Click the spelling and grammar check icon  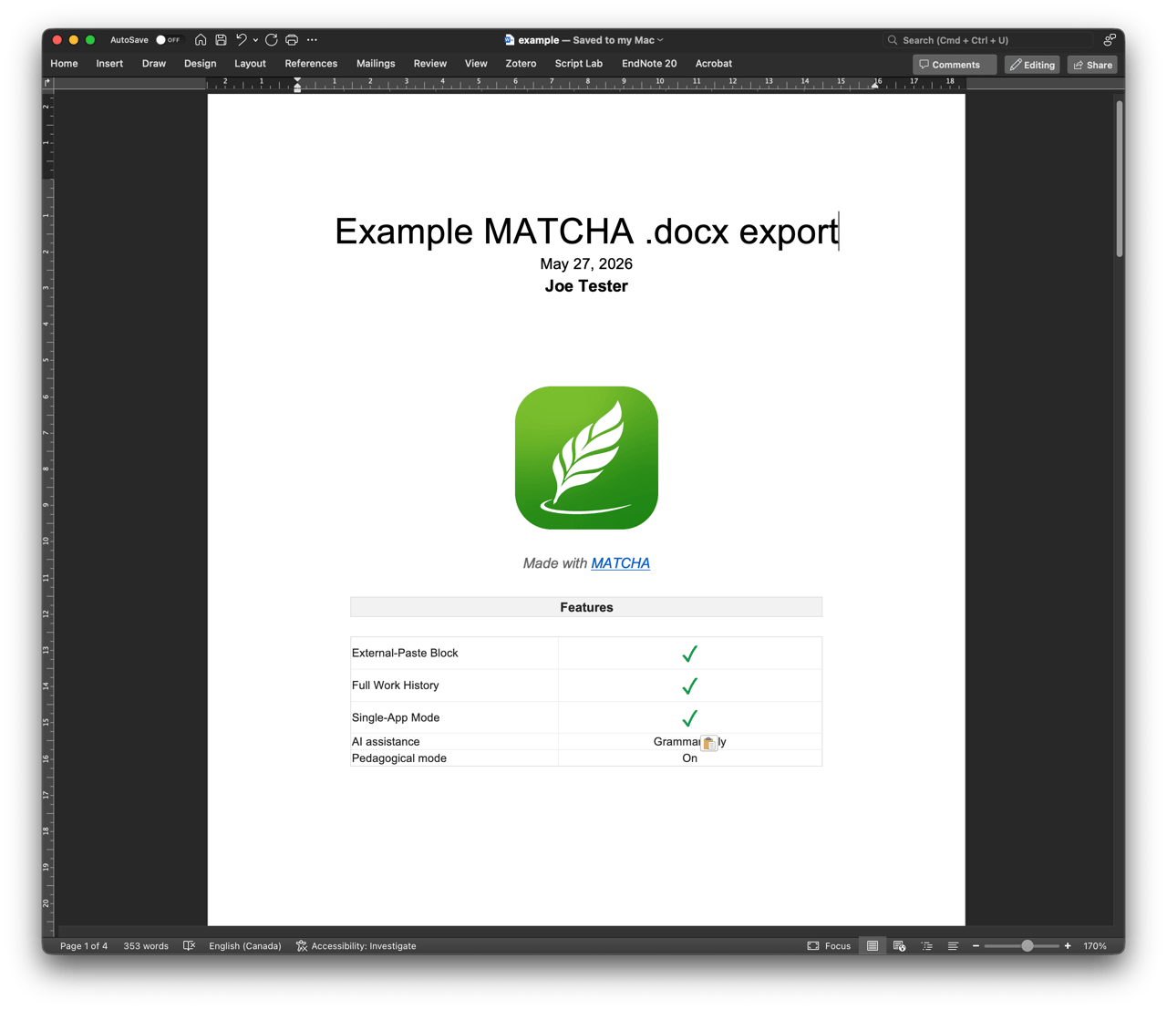point(190,946)
